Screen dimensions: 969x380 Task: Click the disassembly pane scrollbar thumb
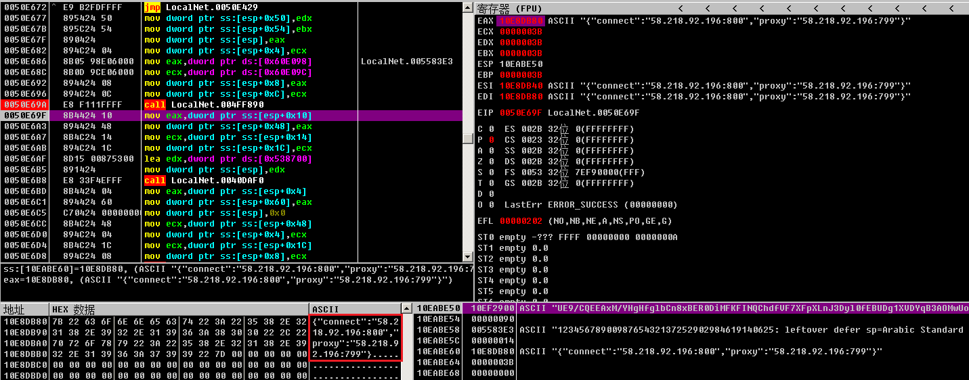point(467,138)
